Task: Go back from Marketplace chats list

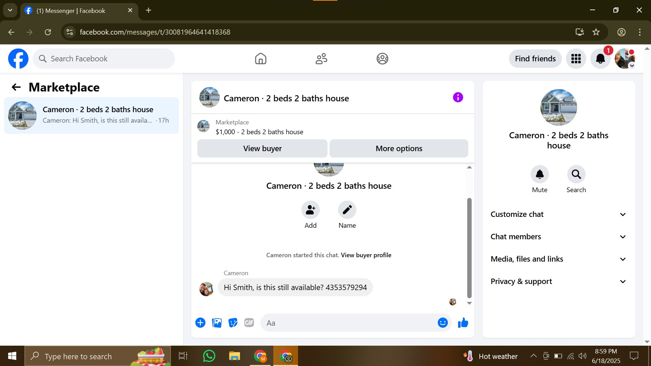Action: point(16,87)
